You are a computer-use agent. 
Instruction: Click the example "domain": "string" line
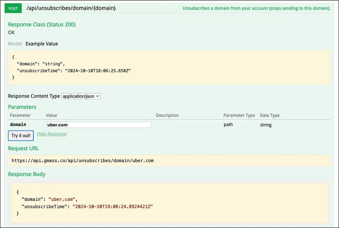(41, 64)
